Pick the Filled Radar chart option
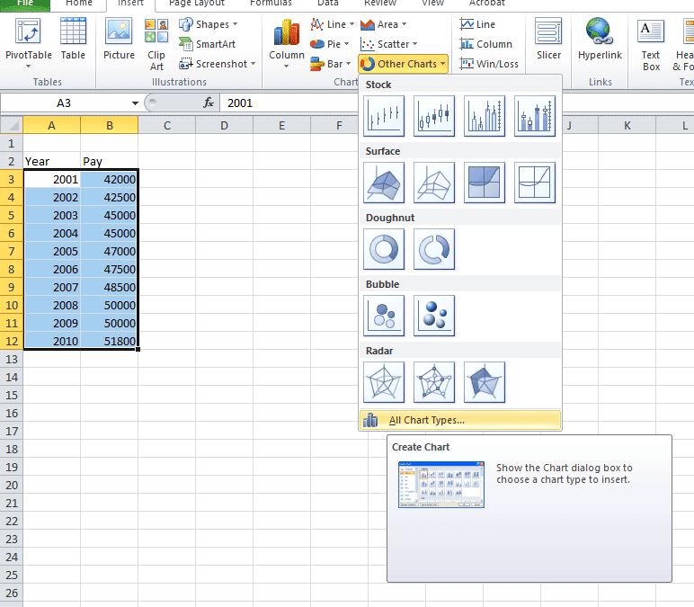The image size is (694, 607). (485, 382)
